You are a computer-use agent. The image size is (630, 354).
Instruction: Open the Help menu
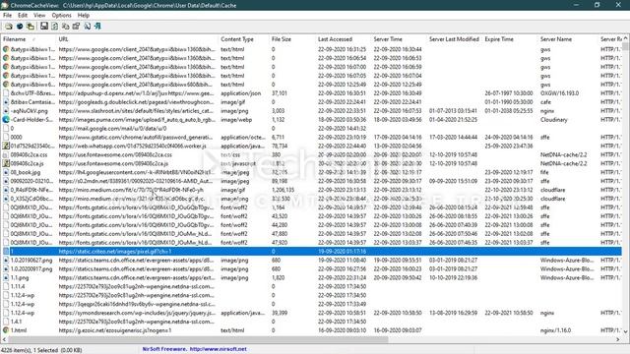point(83,16)
